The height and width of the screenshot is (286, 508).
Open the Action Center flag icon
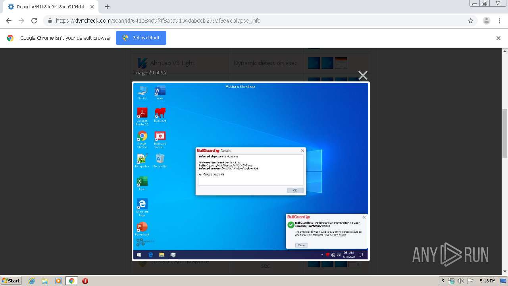470,281
